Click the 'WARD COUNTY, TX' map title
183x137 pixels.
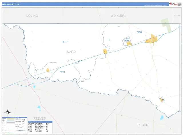[x=10, y=4]
